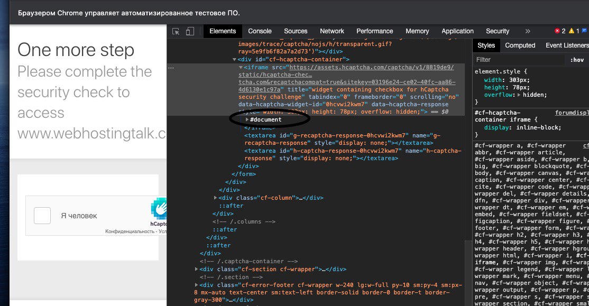Select the Styles sidebar tab
The height and width of the screenshot is (306, 589).
click(486, 45)
